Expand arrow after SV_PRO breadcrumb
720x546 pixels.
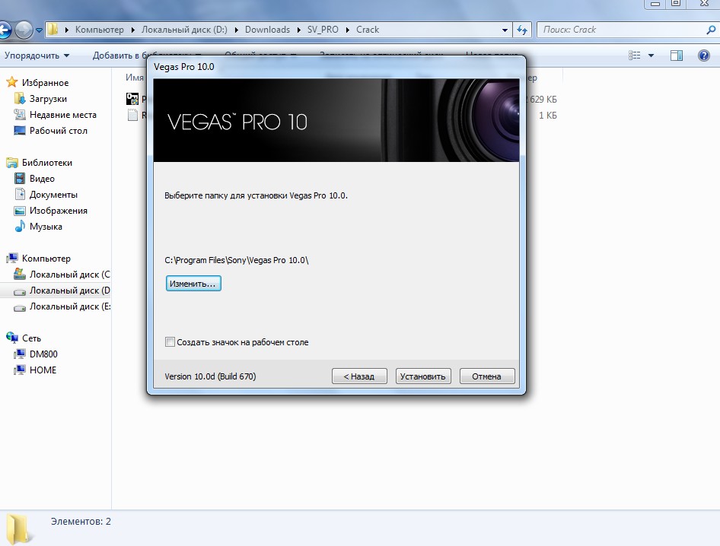(348, 30)
